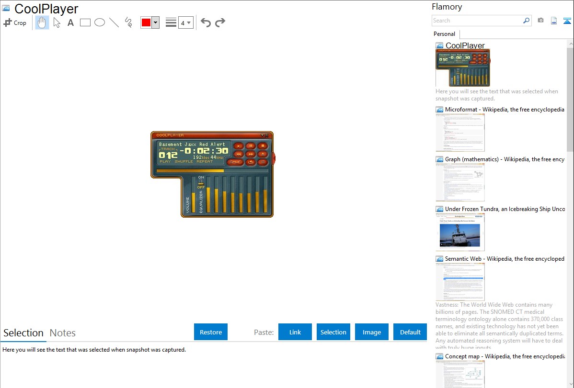Click SHUF button in the CoolPlayer snapshot
The width and height of the screenshot is (574, 388).
point(235,162)
